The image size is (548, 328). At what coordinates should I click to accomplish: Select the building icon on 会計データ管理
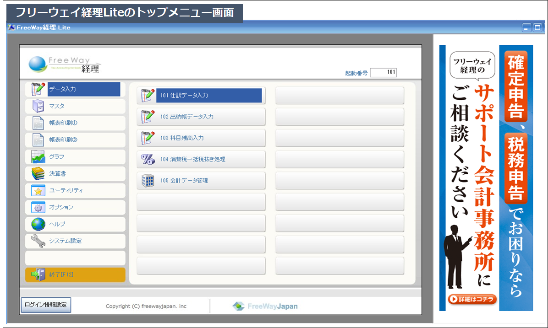(x=147, y=180)
